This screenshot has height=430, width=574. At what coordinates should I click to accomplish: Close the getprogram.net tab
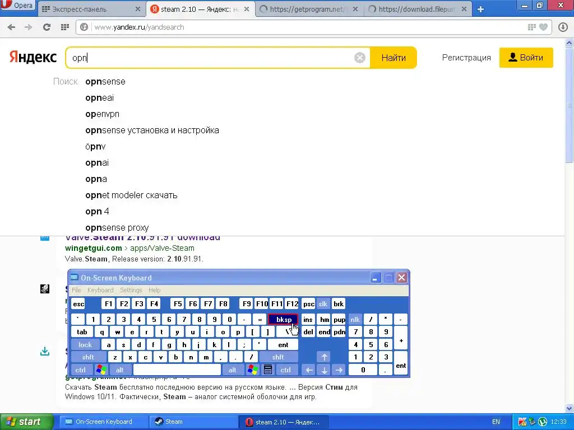[355, 9]
